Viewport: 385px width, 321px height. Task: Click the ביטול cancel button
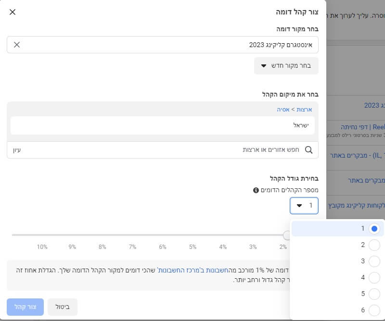63,307
